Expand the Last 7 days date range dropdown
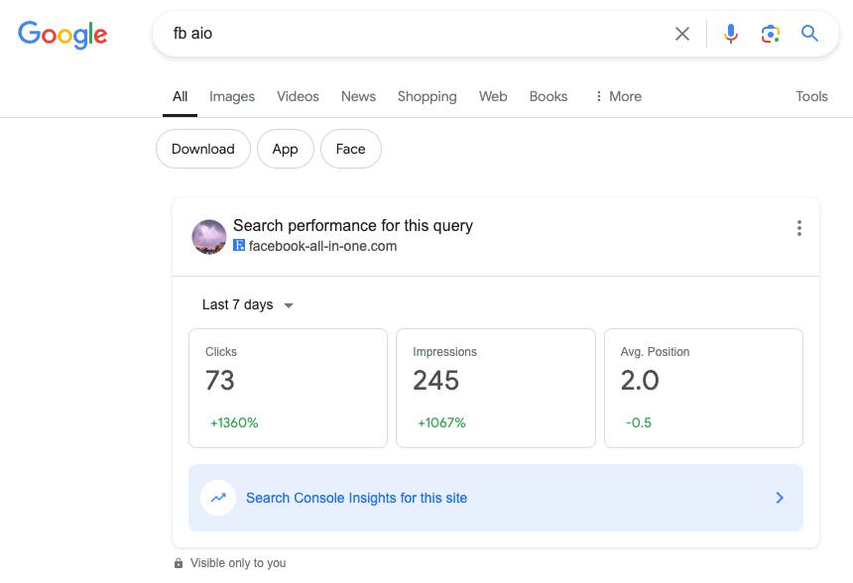Screen dimensions: 853x583 point(248,304)
